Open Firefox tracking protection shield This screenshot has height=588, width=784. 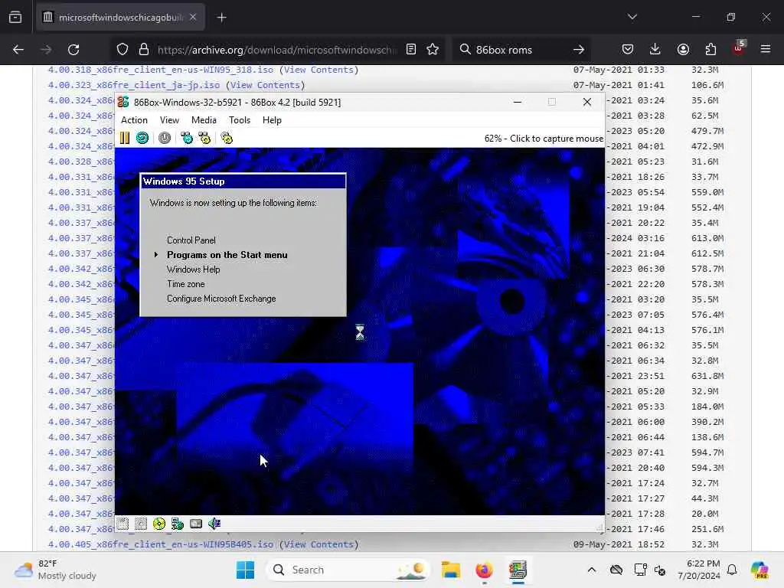[x=122, y=50]
